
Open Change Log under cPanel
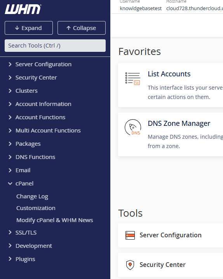click(x=32, y=196)
